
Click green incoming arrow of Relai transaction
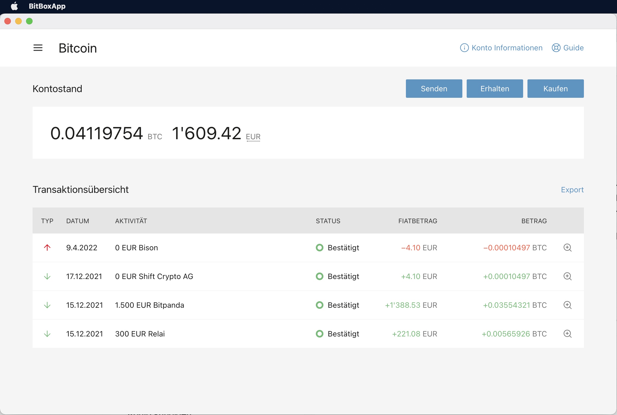pyautogui.click(x=47, y=334)
